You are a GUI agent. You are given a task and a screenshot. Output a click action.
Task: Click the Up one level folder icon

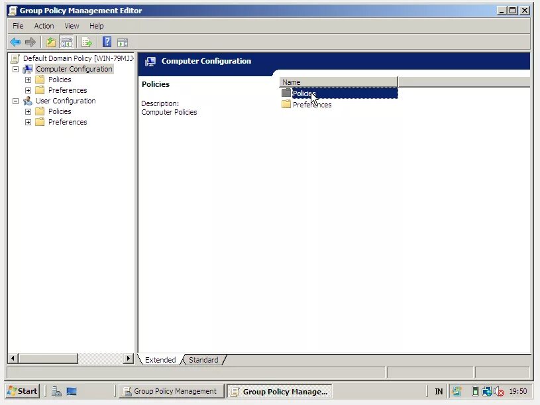pyautogui.click(x=51, y=42)
